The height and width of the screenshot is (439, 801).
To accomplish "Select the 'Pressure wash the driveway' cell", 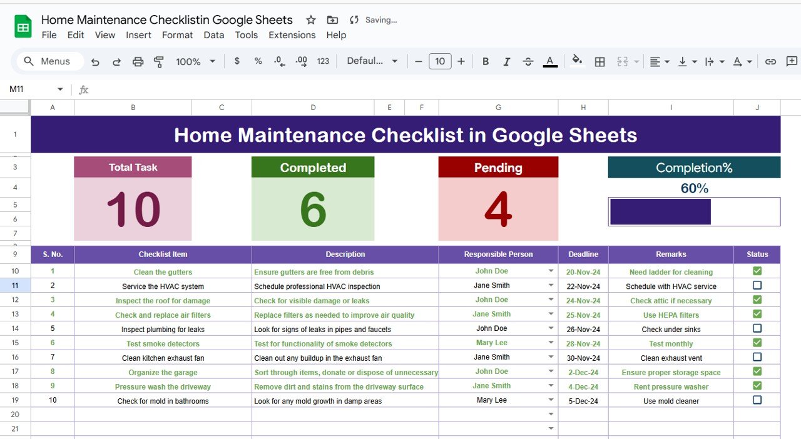I will pos(163,386).
